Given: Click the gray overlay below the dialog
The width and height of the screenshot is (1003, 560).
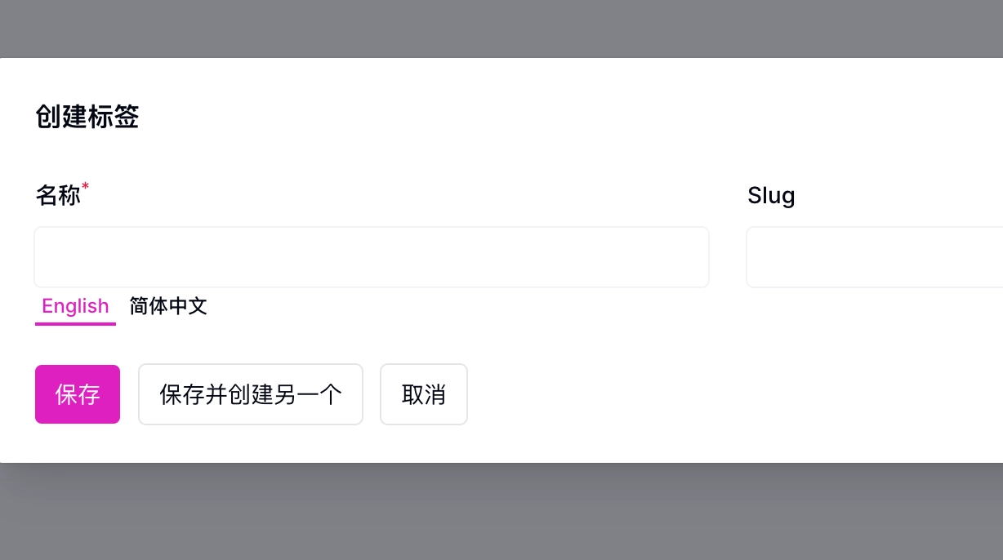Looking at the screenshot, I should (501, 512).
